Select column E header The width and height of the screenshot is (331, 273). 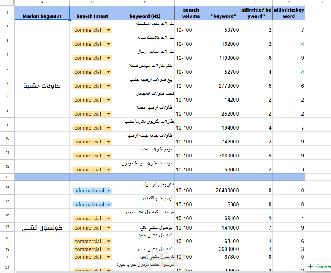[x=223, y=2]
